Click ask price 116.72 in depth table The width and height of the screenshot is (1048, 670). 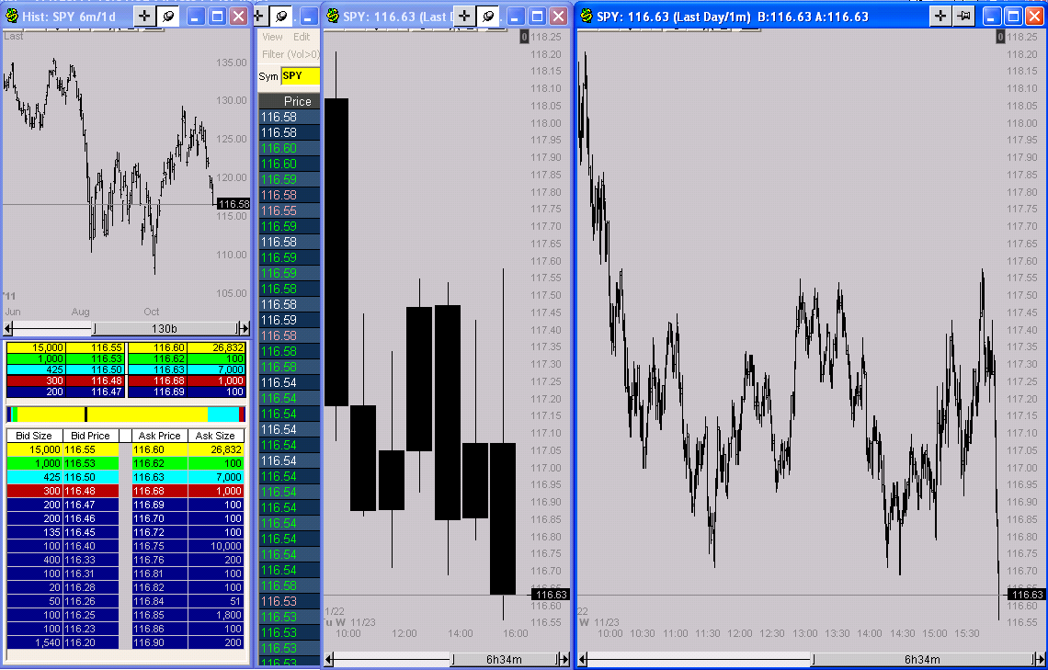coord(160,532)
